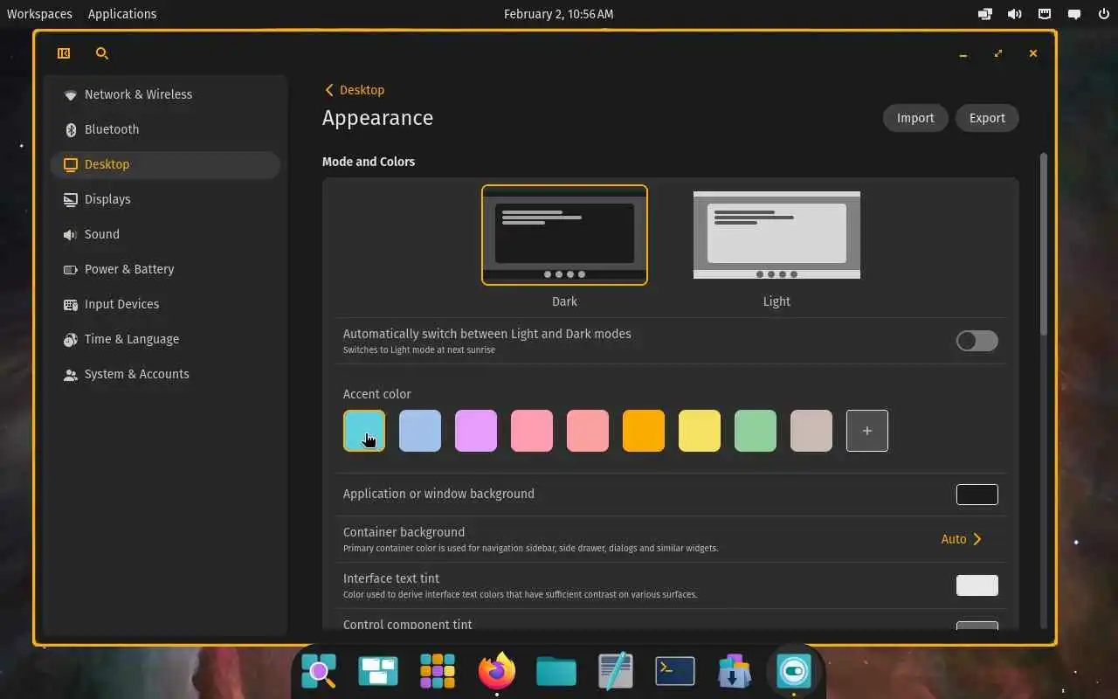Open the app library grid dock icon

[438, 671]
